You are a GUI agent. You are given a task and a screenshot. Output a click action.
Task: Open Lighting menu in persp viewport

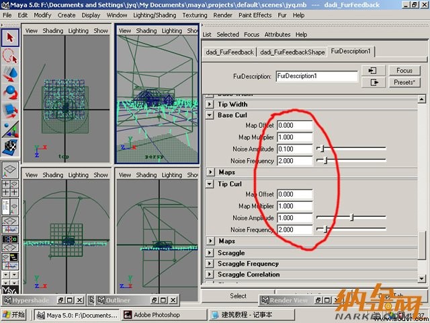coord(172,31)
